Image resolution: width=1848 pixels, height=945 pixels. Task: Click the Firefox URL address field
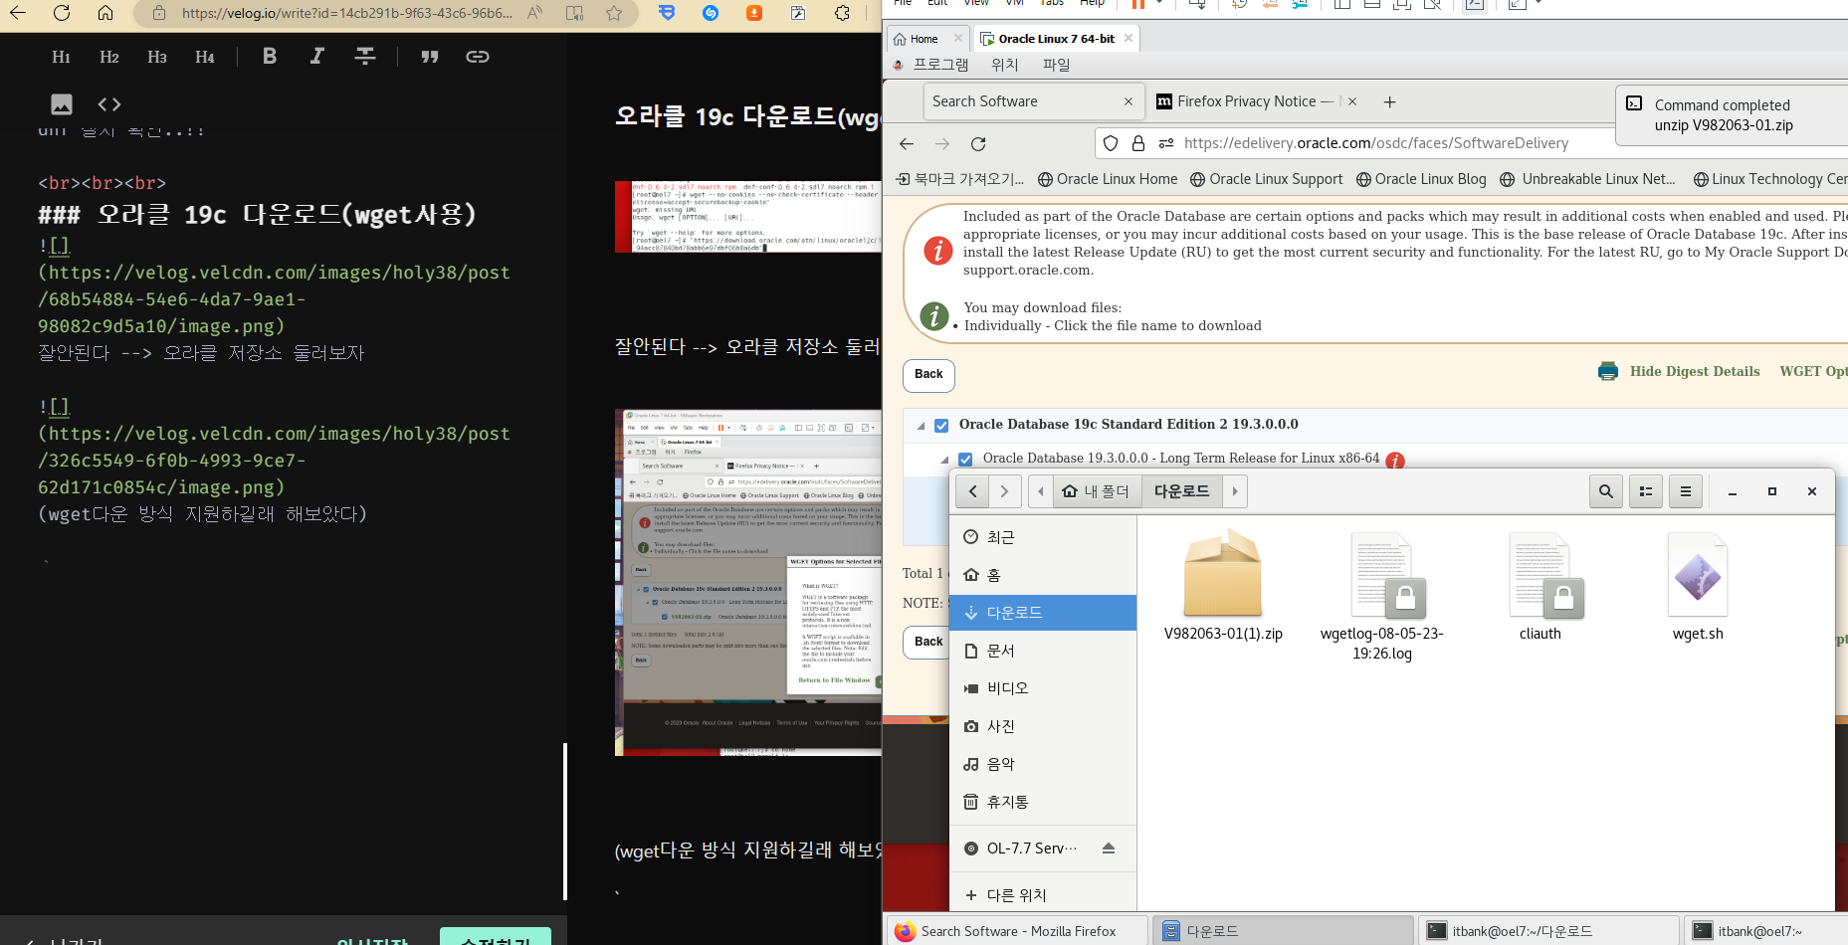point(1375,143)
